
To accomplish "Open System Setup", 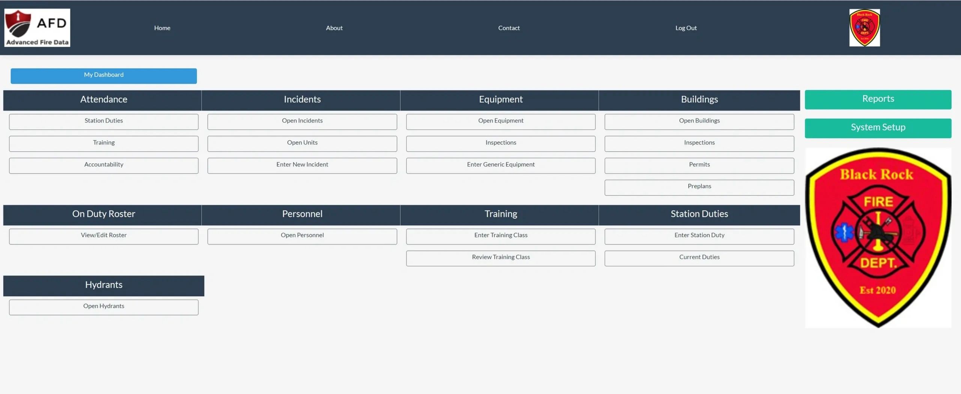I will point(878,128).
